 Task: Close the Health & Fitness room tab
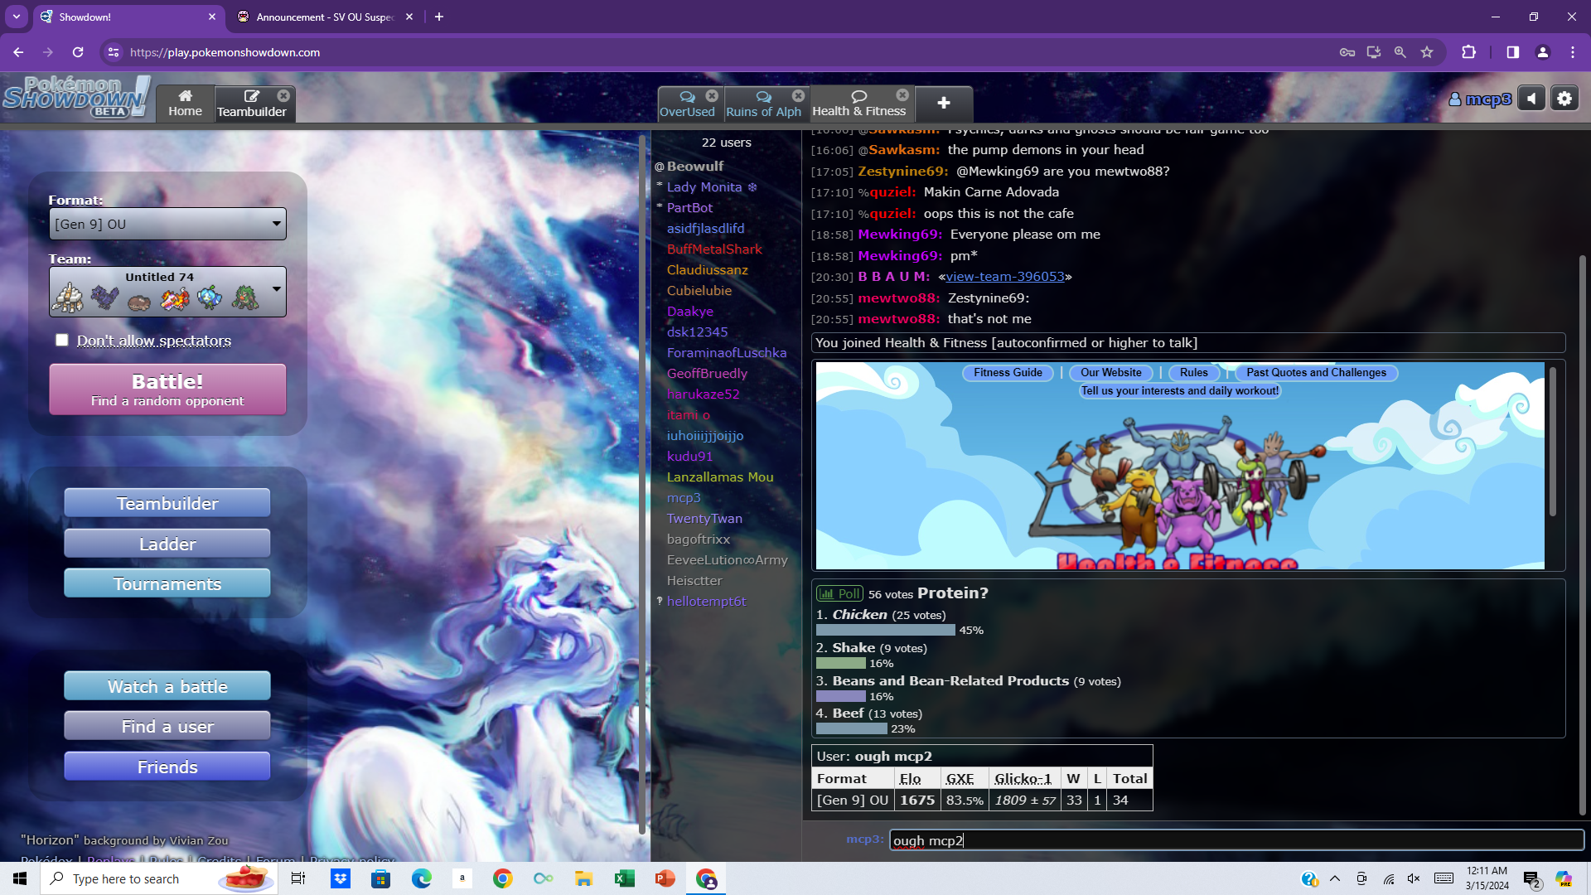coord(902,94)
